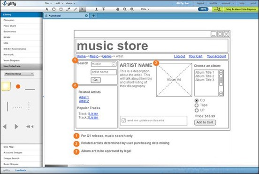Viewport: 259px width, 174px height.
Task: Click the Go search button
Action: tap(96, 80)
